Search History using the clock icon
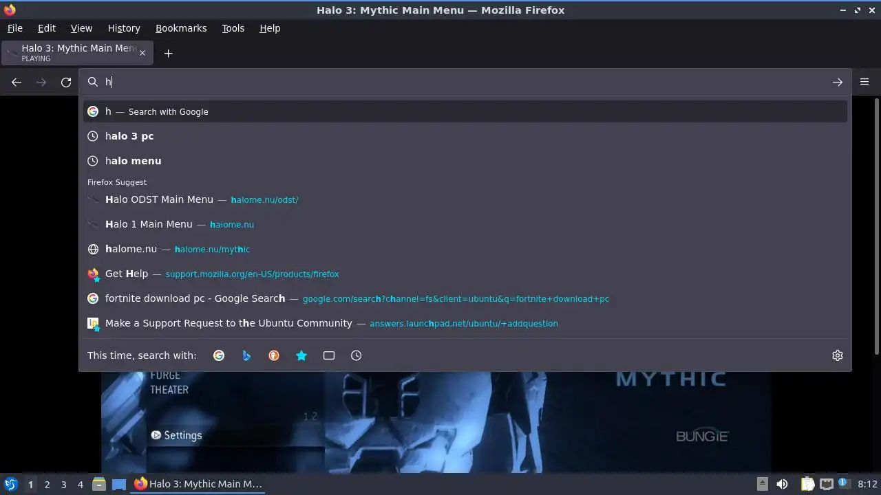 pos(356,355)
